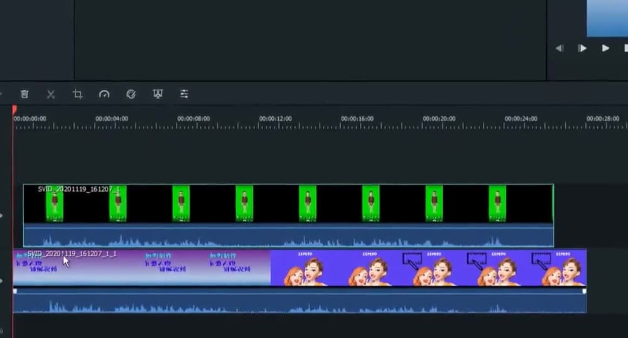The width and height of the screenshot is (628, 338).
Task: Click ruler mark 00:00:16:00
Action: 357,119
